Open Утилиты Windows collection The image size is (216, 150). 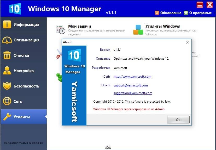162,26
